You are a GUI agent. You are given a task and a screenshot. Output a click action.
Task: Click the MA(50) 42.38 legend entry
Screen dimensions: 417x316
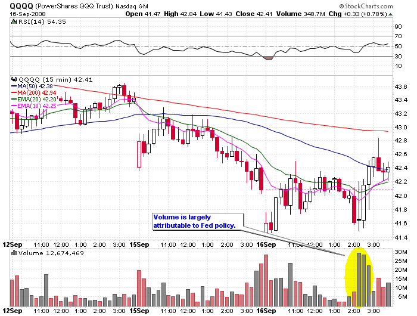[32, 86]
